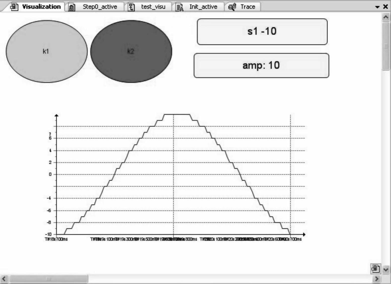Click the Step0_active tab icon
This screenshot has width=391, height=284.
72,7
